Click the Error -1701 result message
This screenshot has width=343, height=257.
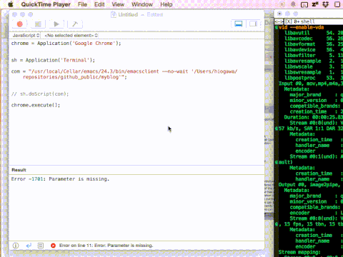(60, 179)
